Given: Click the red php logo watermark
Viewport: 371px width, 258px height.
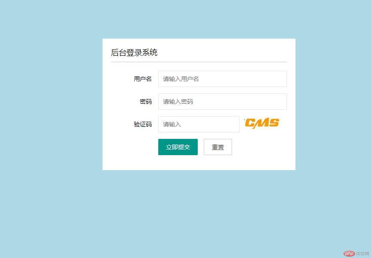Looking at the screenshot, I should [349, 254].
